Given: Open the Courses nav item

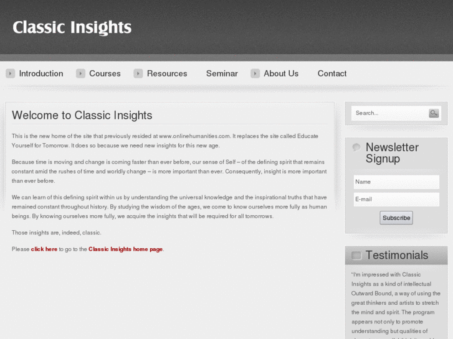Looking at the screenshot, I should 105,73.
